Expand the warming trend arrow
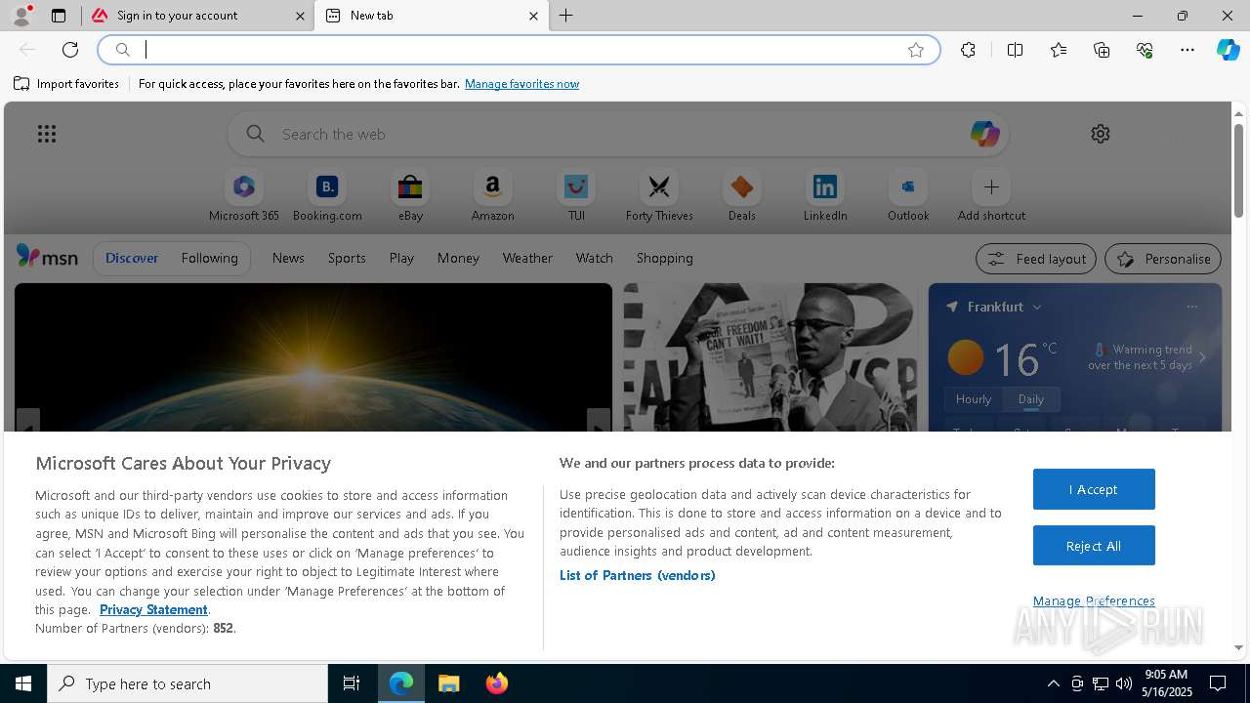Viewport: 1250px width, 703px height. click(x=1202, y=357)
